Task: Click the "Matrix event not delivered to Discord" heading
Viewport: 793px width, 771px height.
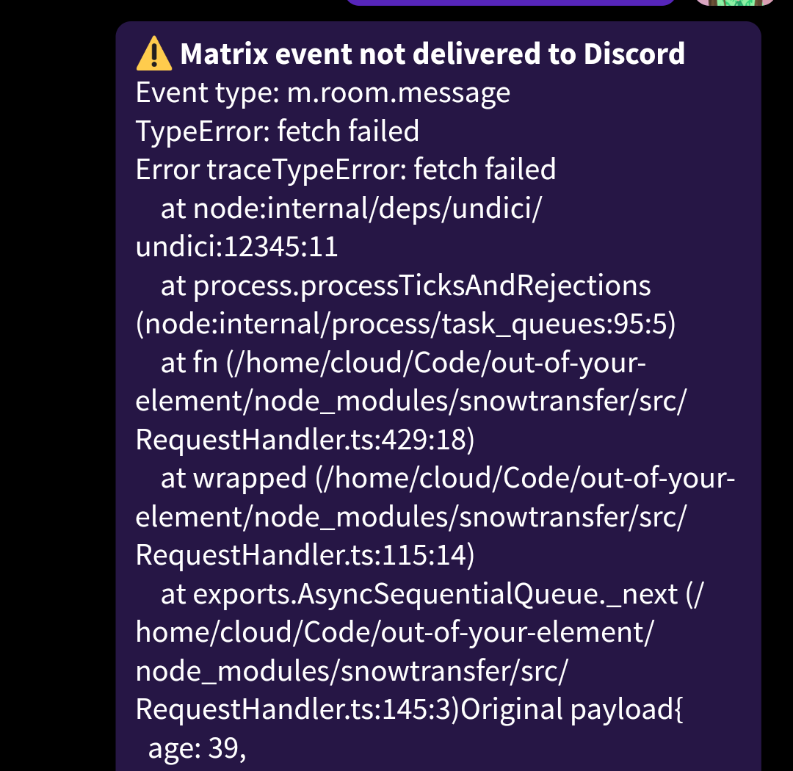Action: (x=432, y=54)
